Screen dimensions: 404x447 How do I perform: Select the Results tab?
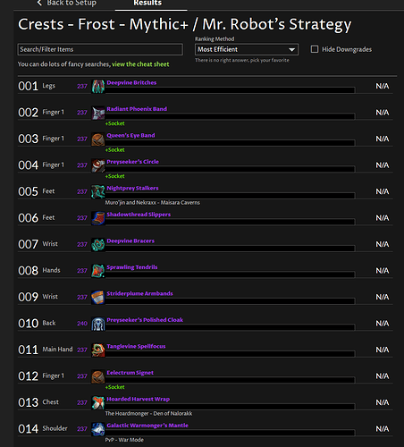click(147, 3)
